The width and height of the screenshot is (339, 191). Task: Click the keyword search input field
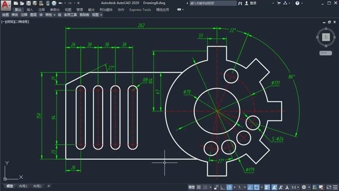[213, 3]
